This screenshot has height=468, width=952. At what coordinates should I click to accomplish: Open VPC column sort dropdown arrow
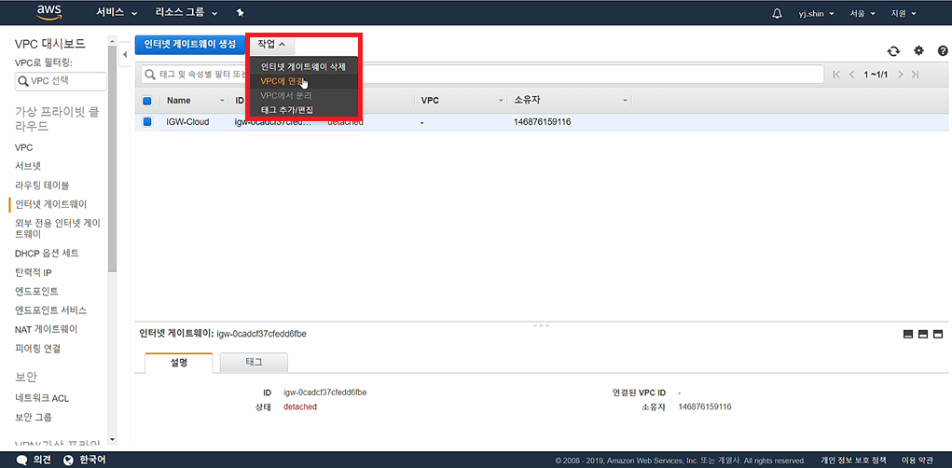[501, 101]
